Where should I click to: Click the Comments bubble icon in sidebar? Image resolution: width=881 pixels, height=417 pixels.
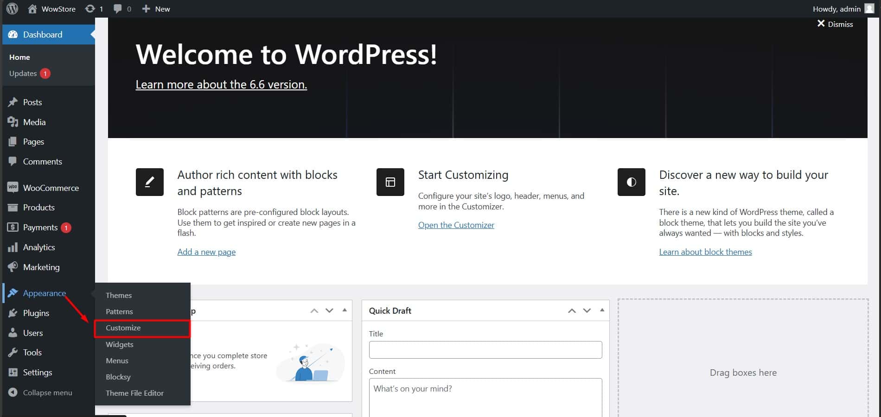(13, 162)
